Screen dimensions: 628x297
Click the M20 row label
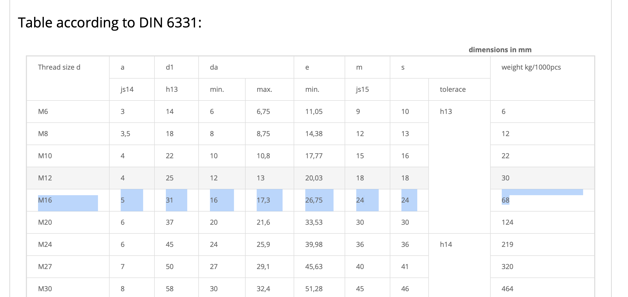click(45, 222)
